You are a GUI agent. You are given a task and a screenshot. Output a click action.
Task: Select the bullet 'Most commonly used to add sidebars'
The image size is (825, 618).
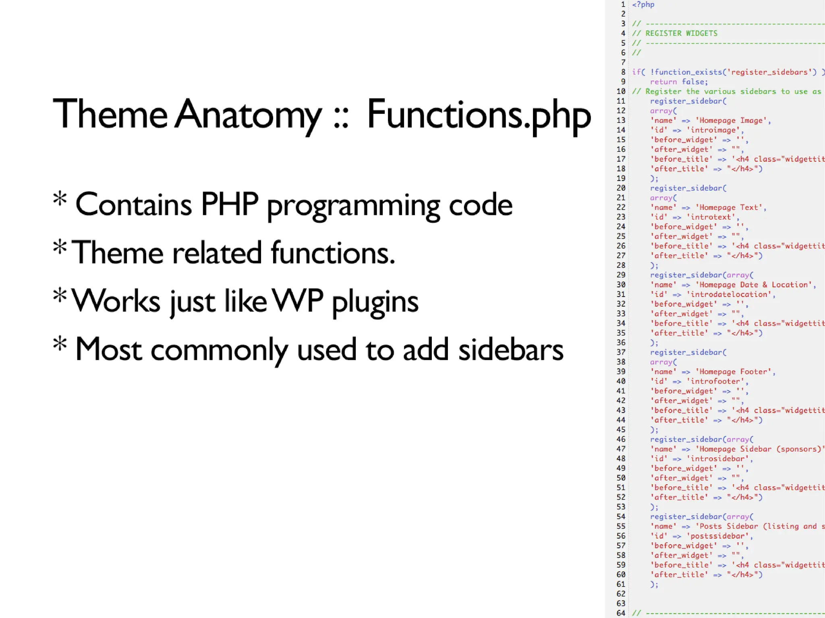308,350
